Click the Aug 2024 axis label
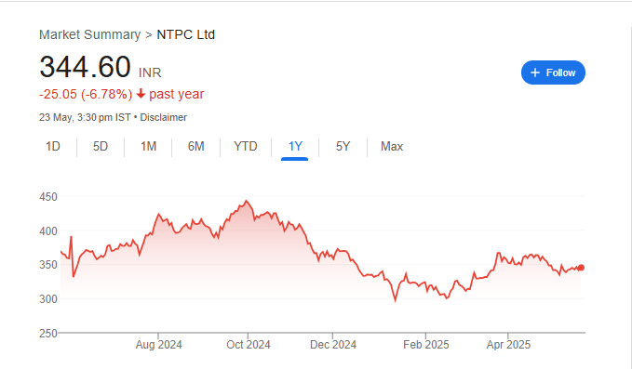The height and width of the screenshot is (369, 632). pyautogui.click(x=158, y=345)
